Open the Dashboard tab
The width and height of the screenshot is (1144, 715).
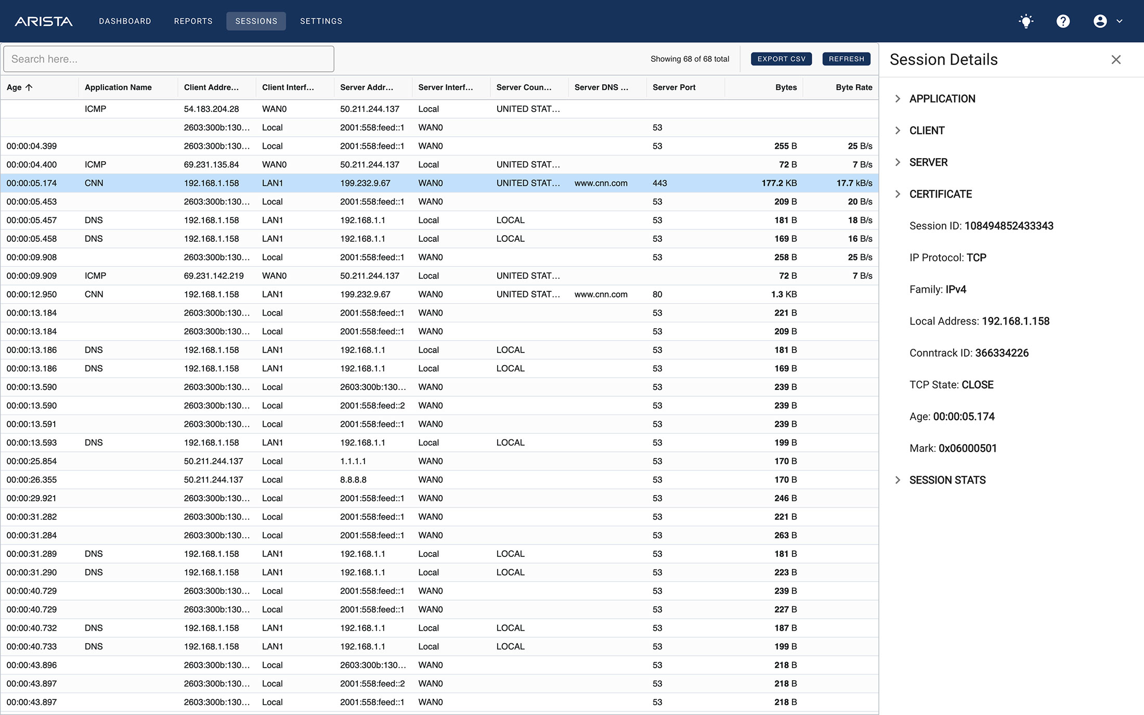(125, 21)
